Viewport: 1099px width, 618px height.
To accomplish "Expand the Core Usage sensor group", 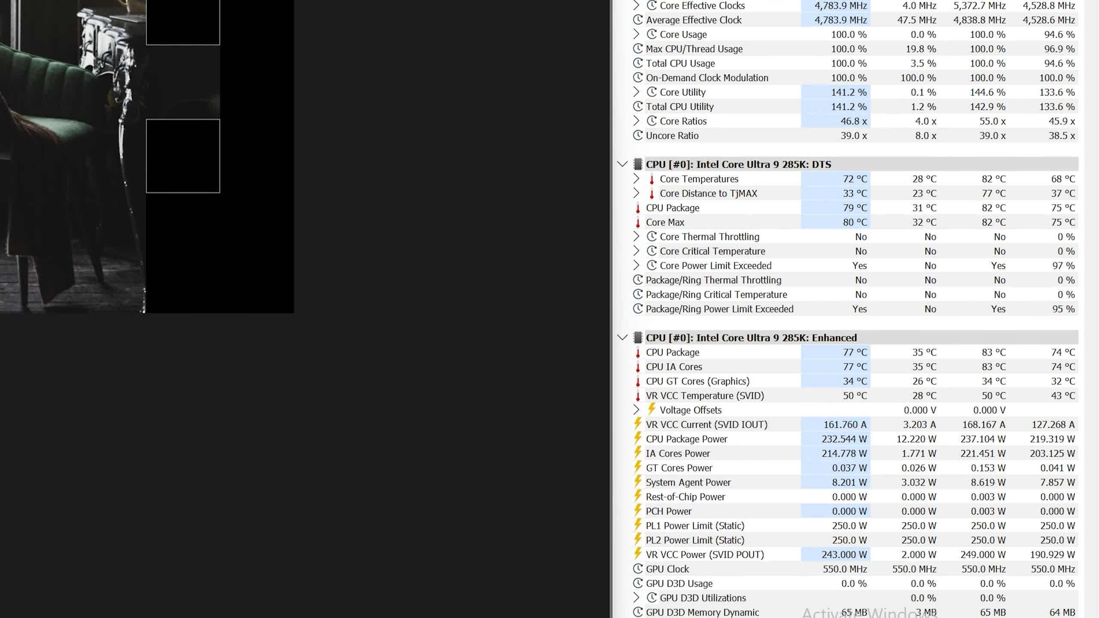I will pos(636,34).
